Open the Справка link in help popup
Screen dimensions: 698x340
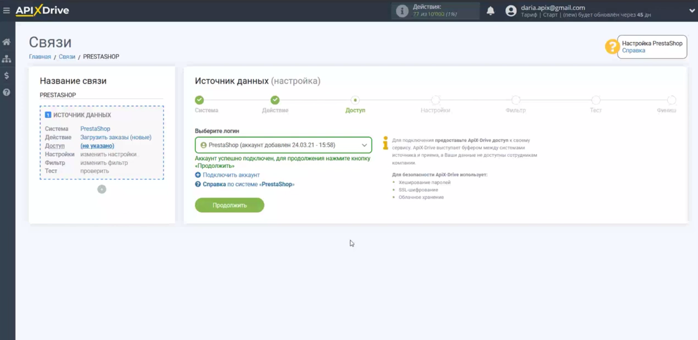click(633, 51)
